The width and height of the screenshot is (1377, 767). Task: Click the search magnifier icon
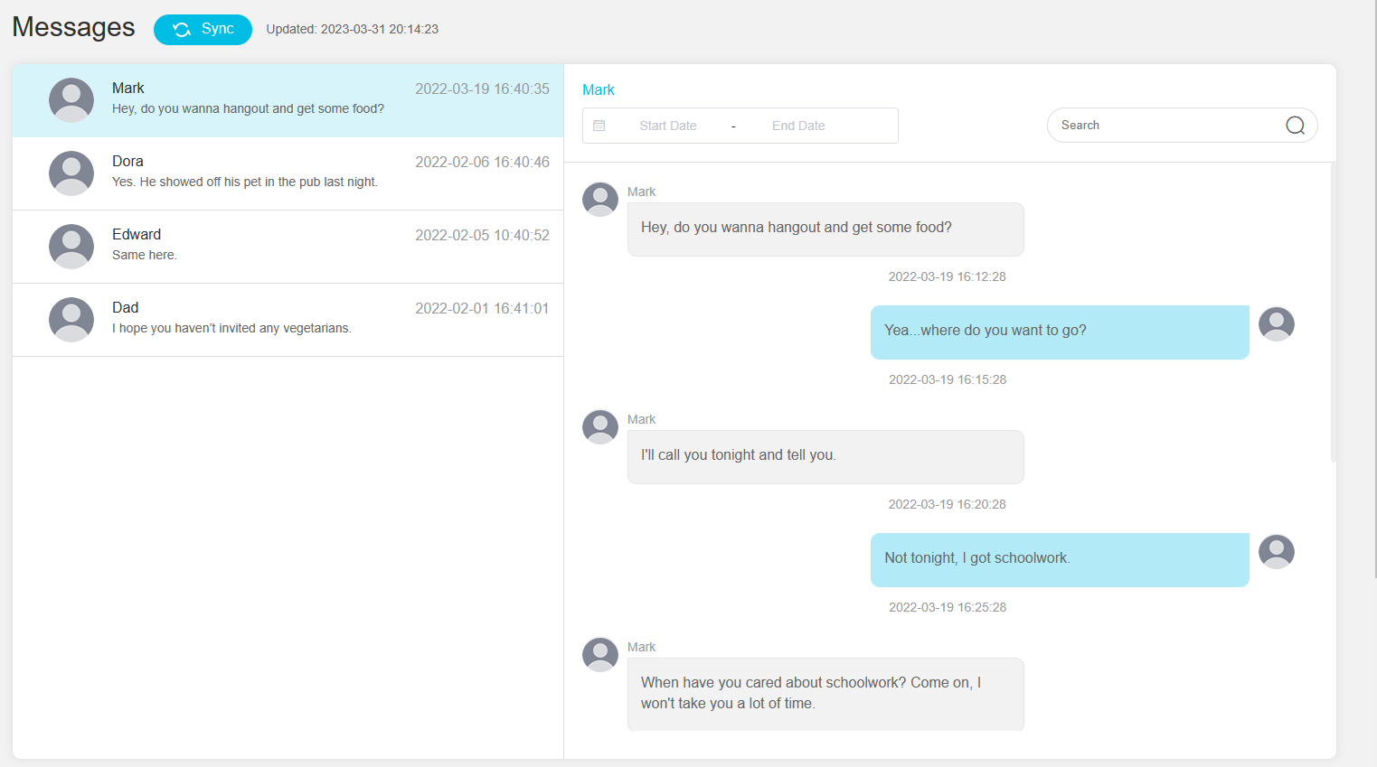pos(1295,126)
